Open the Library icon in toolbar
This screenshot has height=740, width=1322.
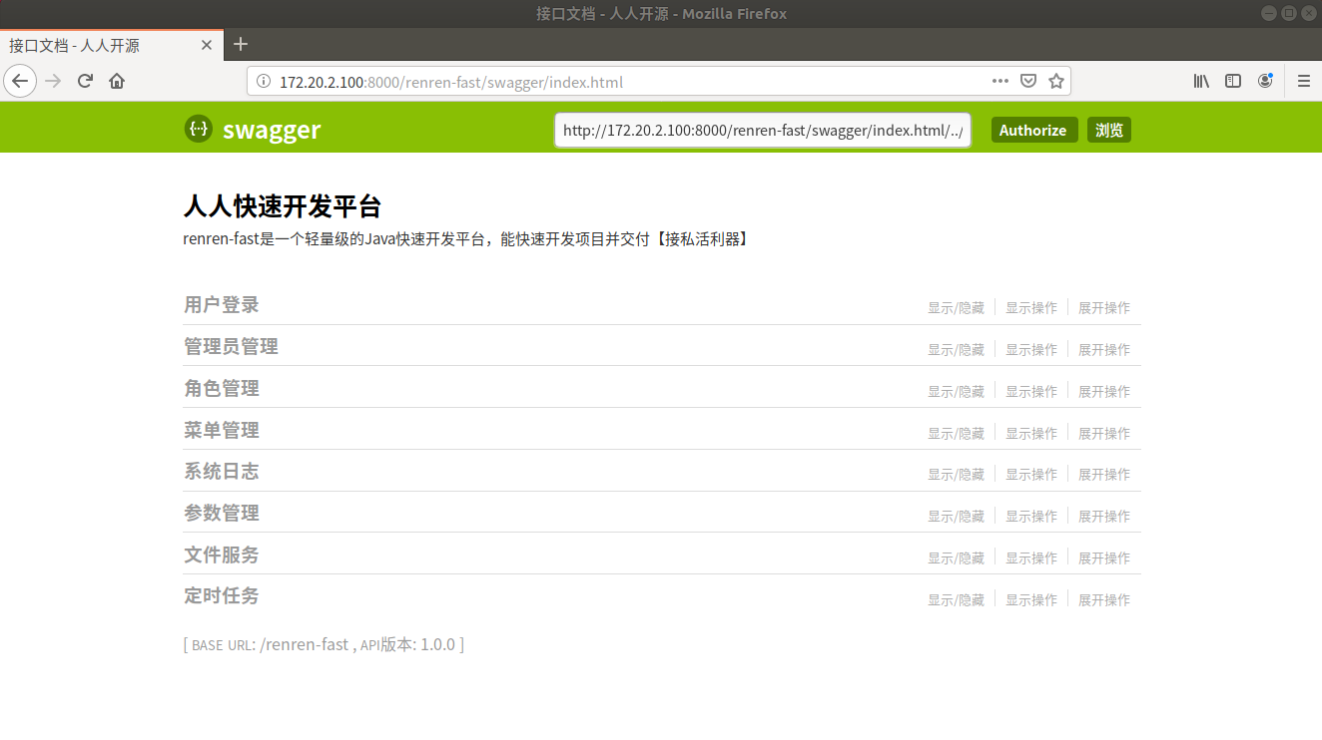[1201, 81]
